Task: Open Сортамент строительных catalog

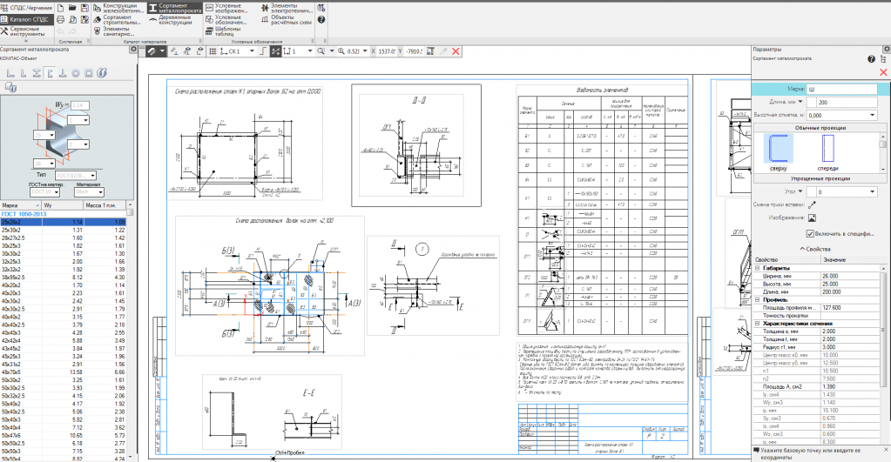Action: click(118, 19)
